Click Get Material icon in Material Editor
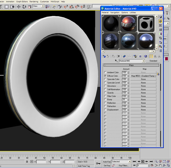 click(x=104, y=56)
